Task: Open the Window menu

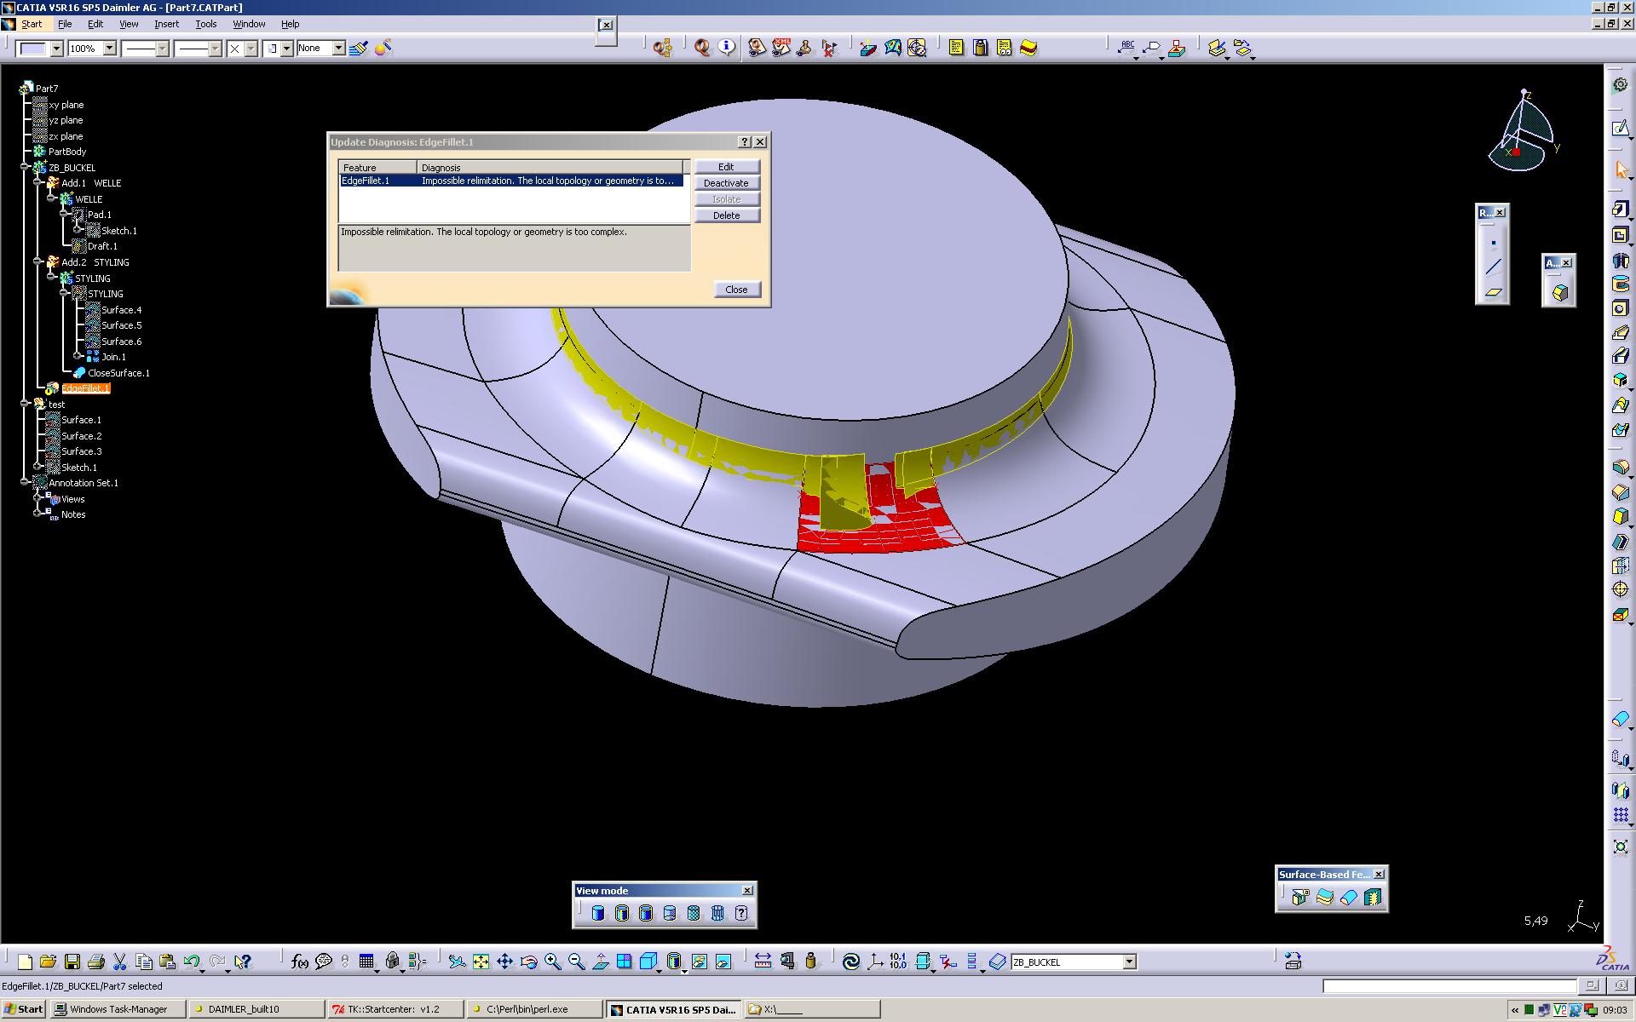Action: [x=249, y=24]
